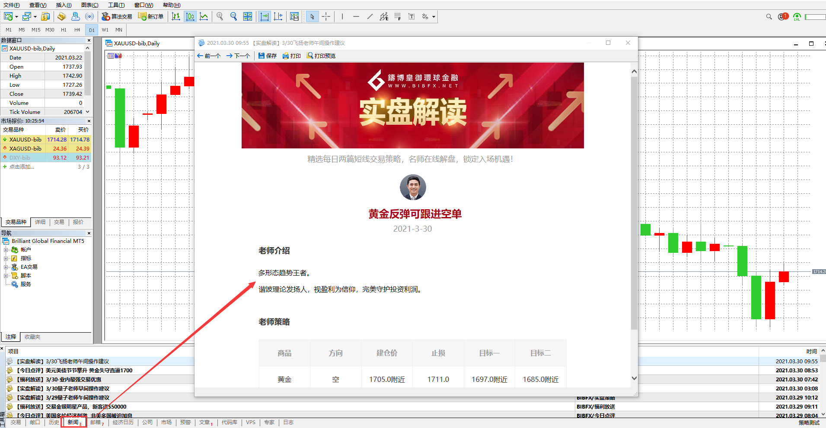
Task: Open dropdown arrow beside new chart icon
Action: [x=16, y=17]
